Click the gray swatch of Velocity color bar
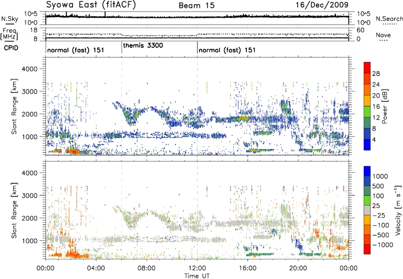Image resolution: width=403 pixels, height=279 pixels. pos(367,210)
